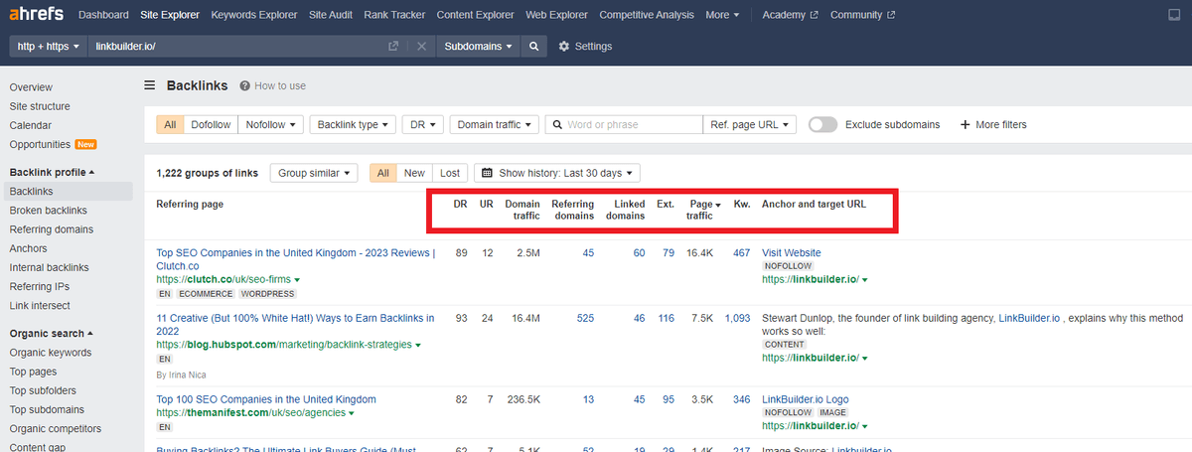The width and height of the screenshot is (1192, 452).
Task: Open the HubSpot 11 Creative Ways link
Action: (295, 325)
